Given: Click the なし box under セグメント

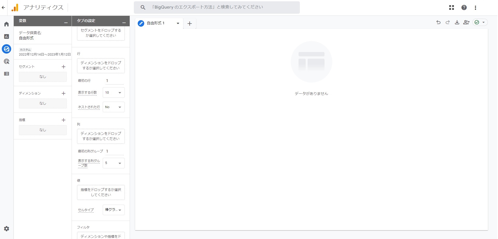Looking at the screenshot, I should pyautogui.click(x=43, y=77).
